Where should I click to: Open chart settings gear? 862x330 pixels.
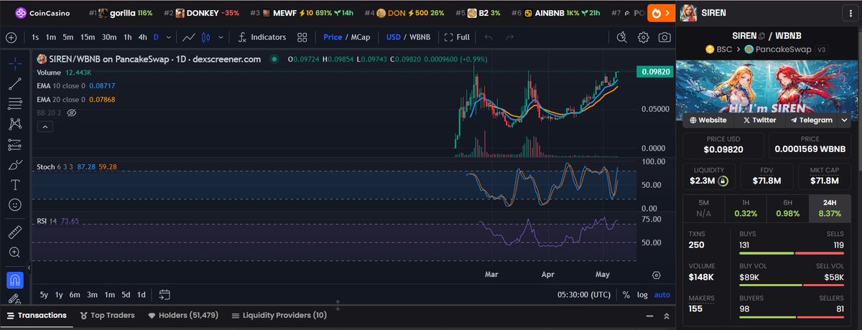click(644, 37)
